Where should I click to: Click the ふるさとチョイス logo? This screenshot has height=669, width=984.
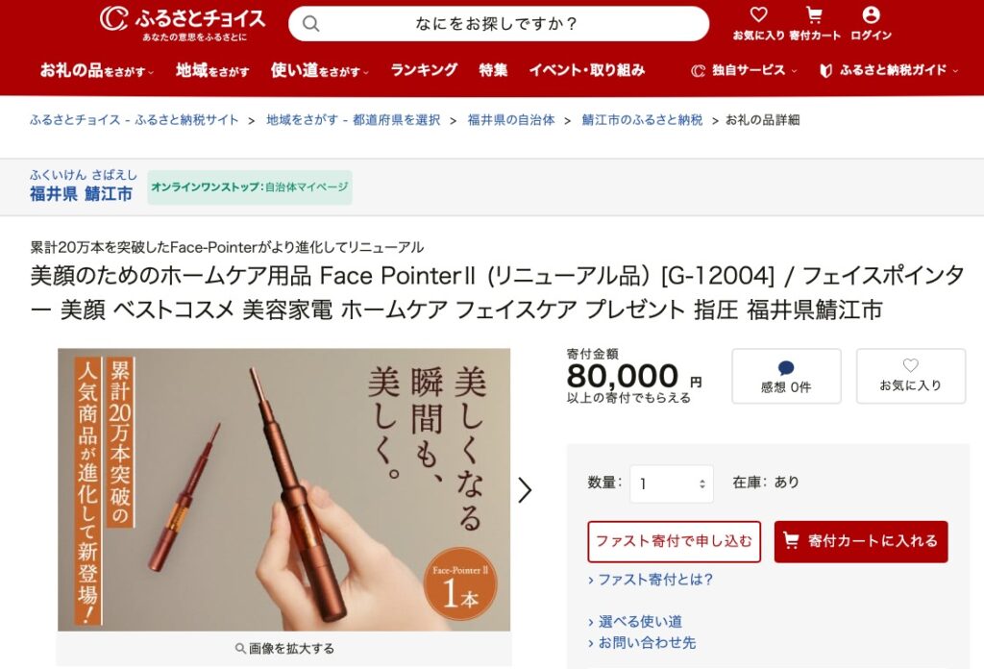tap(182, 23)
